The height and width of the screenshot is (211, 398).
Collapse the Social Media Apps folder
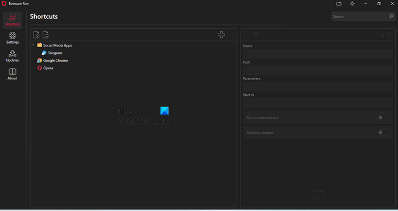coord(33,45)
